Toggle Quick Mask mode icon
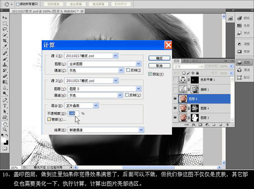The image size is (254, 189). click(x=5, y=148)
